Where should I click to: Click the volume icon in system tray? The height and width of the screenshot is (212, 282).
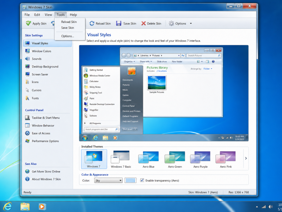coord(270,207)
